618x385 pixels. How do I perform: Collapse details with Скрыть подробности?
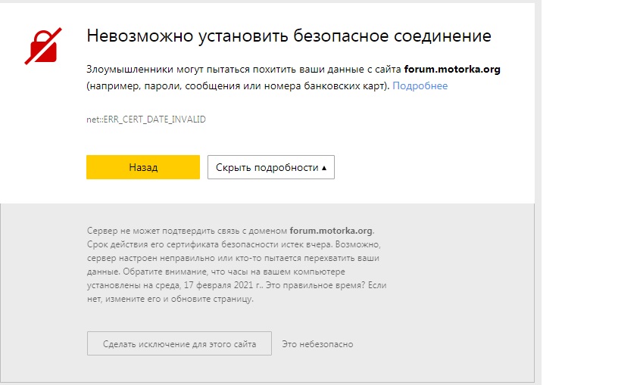[x=267, y=167]
